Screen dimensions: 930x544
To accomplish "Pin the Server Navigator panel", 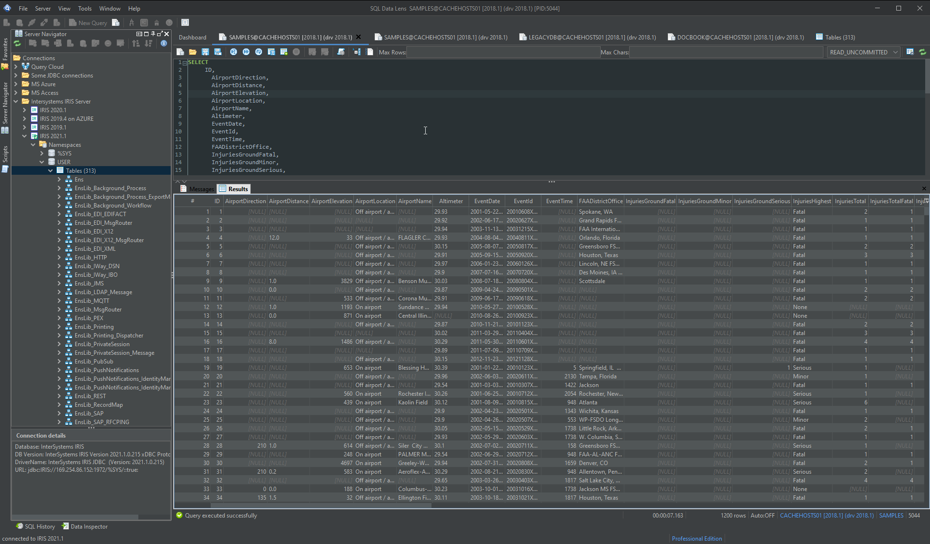I will (153, 34).
